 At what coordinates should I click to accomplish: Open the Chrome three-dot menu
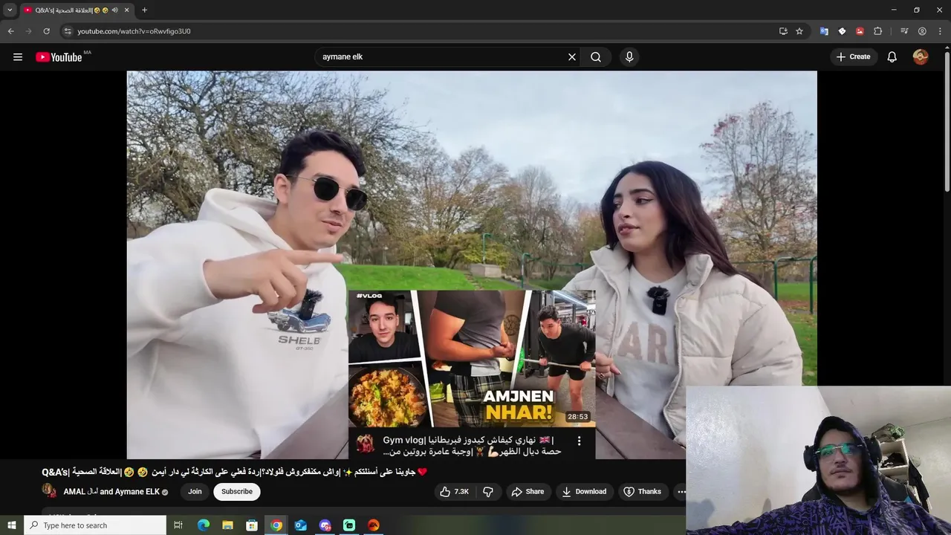coord(939,31)
